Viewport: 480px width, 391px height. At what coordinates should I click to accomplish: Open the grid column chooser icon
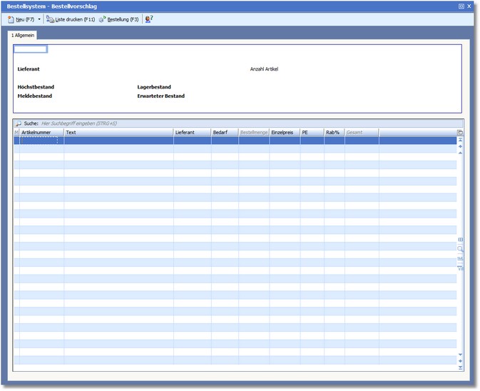[460, 133]
